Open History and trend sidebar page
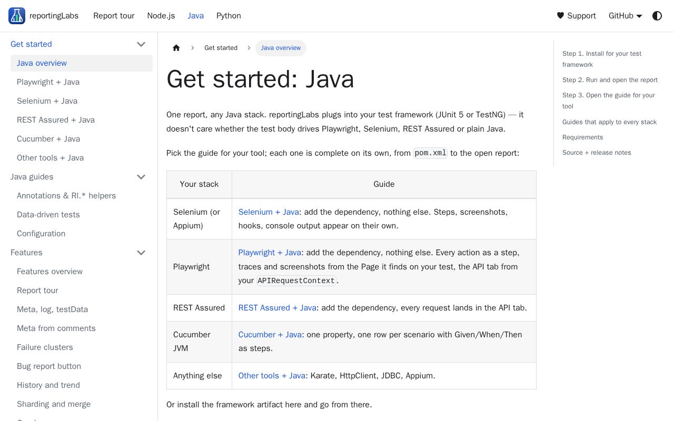The width and height of the screenshot is (674, 421). (82, 385)
